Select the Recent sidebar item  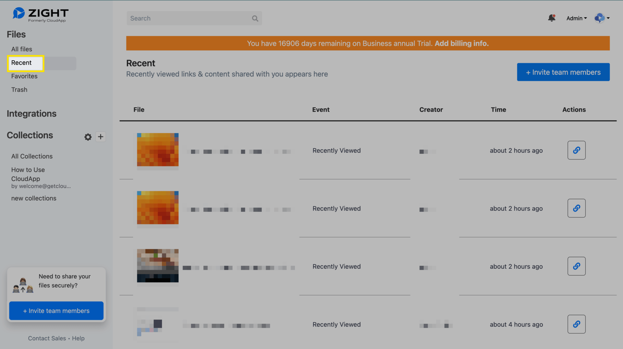(x=21, y=63)
